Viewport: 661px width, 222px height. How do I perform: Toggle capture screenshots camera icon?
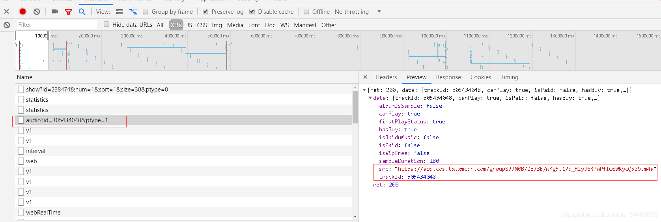coord(55,11)
